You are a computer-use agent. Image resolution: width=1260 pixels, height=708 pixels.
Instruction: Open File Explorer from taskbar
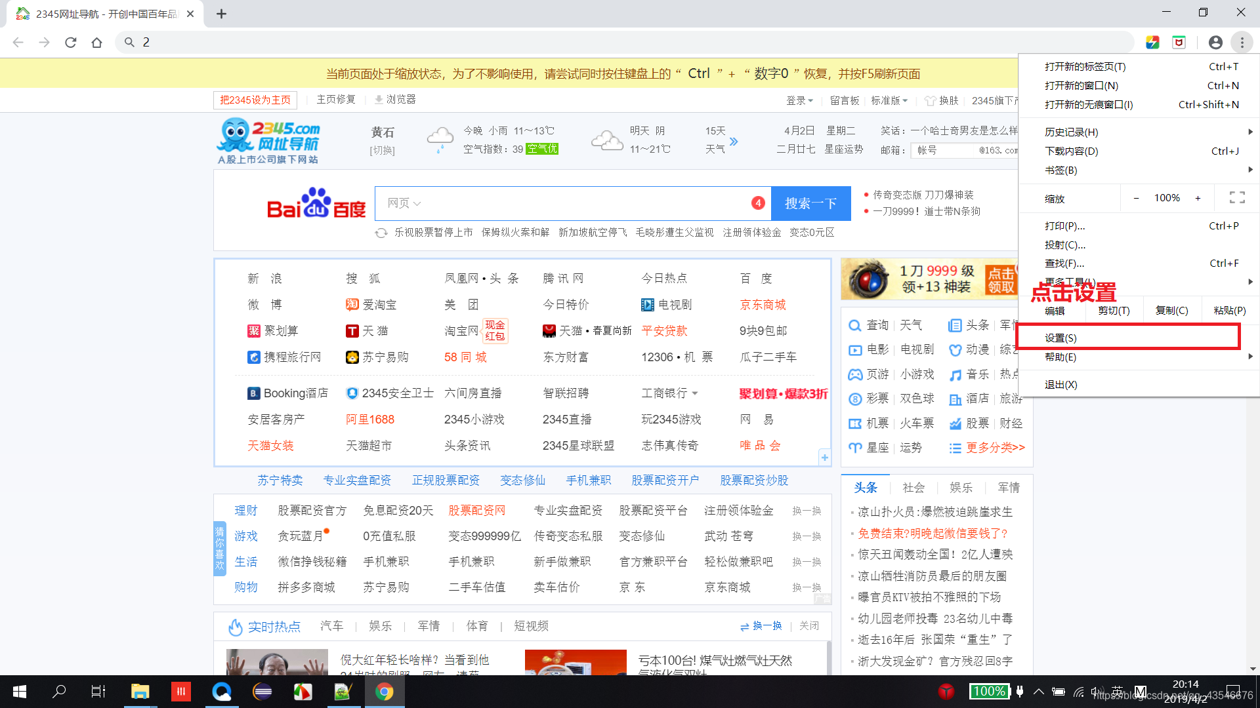[140, 692]
